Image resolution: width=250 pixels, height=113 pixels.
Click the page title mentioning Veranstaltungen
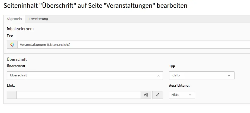95,6
